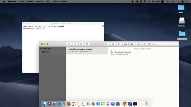Open the photo media dropdown in Notes

point(133,44)
